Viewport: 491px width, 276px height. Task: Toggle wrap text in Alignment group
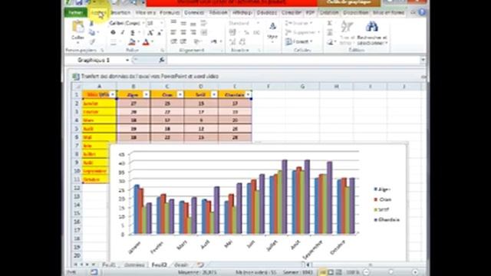point(204,23)
